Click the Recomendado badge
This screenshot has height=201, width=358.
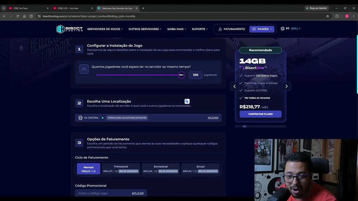[260, 50]
